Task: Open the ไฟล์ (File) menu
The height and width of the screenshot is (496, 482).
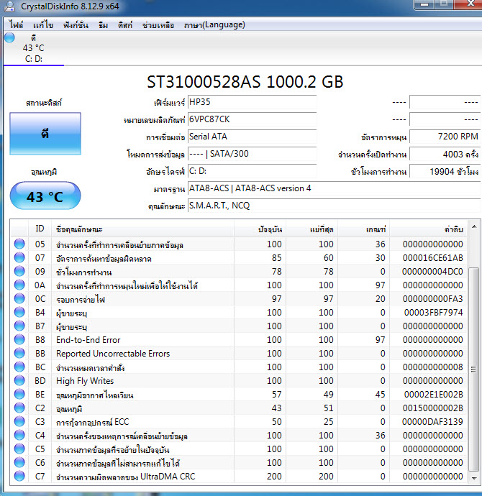Action: 16,24
